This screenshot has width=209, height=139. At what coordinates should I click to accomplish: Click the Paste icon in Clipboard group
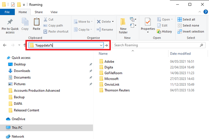(x=37, y=23)
